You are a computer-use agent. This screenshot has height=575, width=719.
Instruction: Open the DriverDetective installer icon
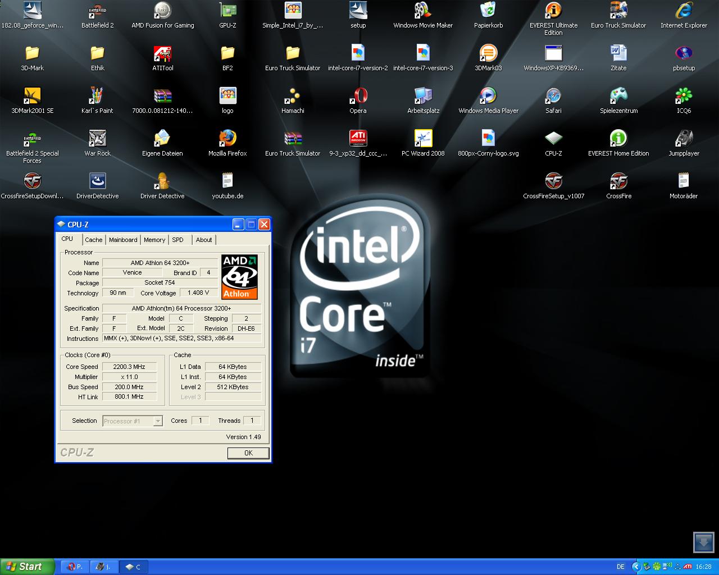[x=97, y=186]
